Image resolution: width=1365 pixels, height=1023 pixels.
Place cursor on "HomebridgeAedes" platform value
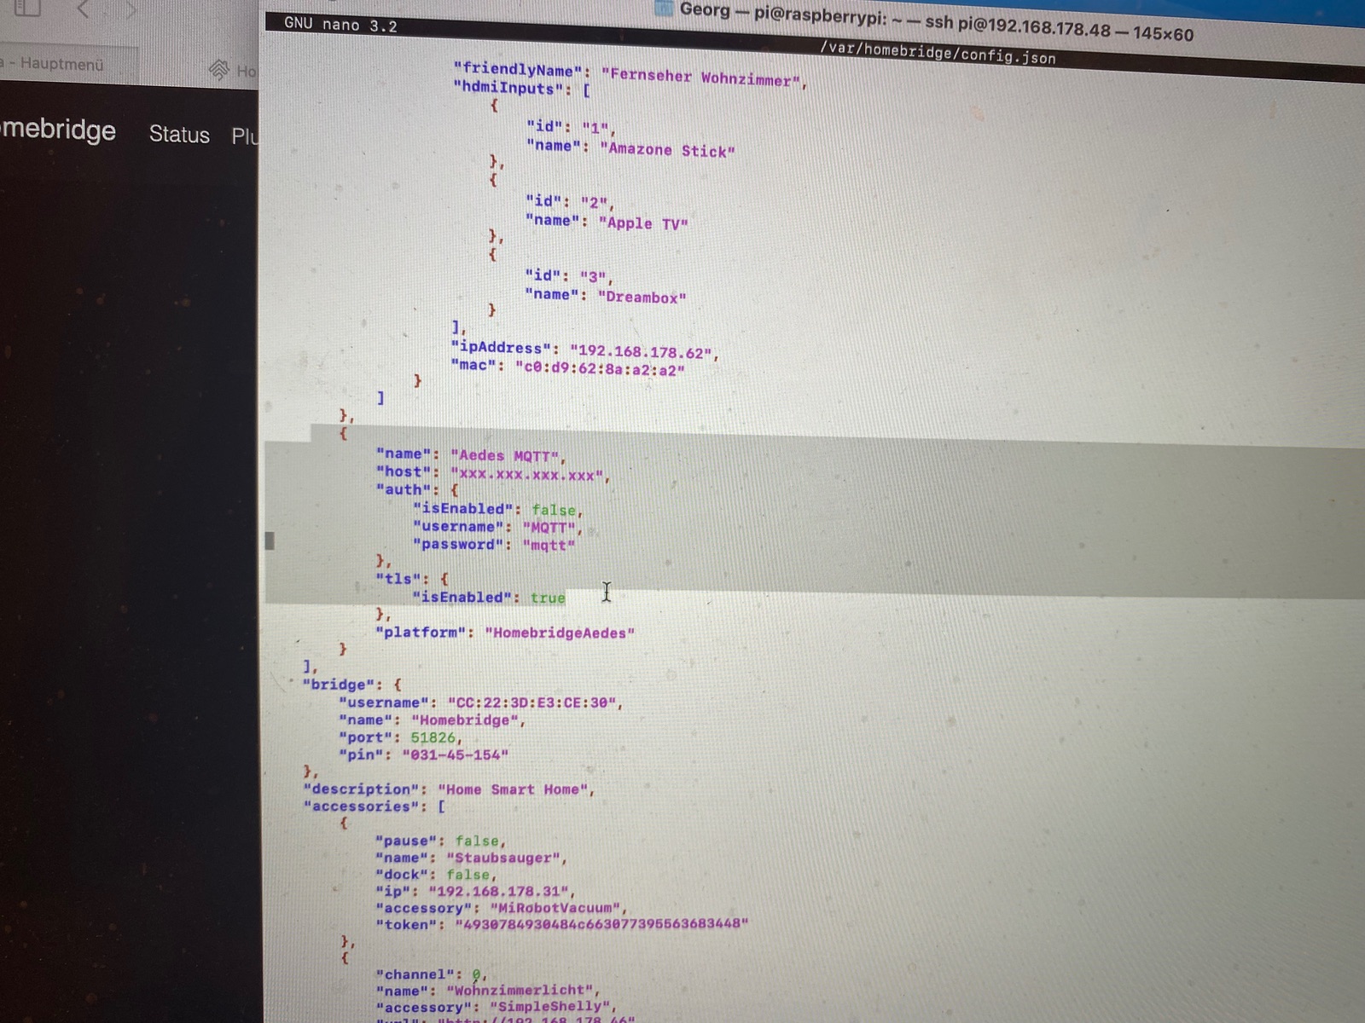pos(560,633)
